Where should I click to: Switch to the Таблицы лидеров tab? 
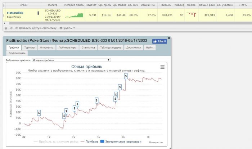coord(111,48)
